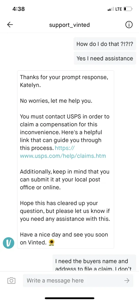
Task: Tap the support_vinted conversation title
Action: click(x=69, y=25)
